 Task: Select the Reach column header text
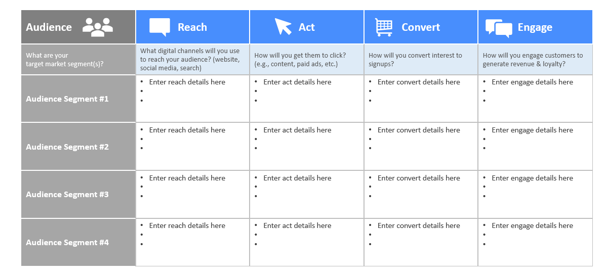[x=192, y=27]
